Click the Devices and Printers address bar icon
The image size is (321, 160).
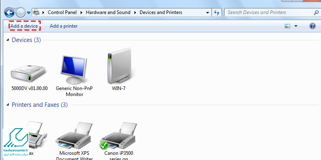click(x=36, y=12)
